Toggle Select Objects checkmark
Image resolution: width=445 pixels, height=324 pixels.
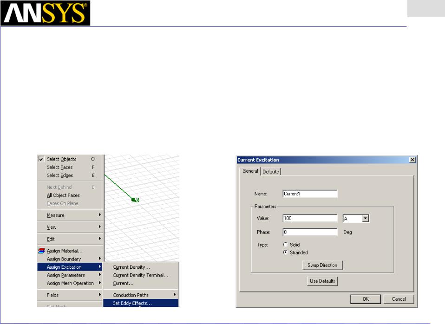pyautogui.click(x=41, y=159)
